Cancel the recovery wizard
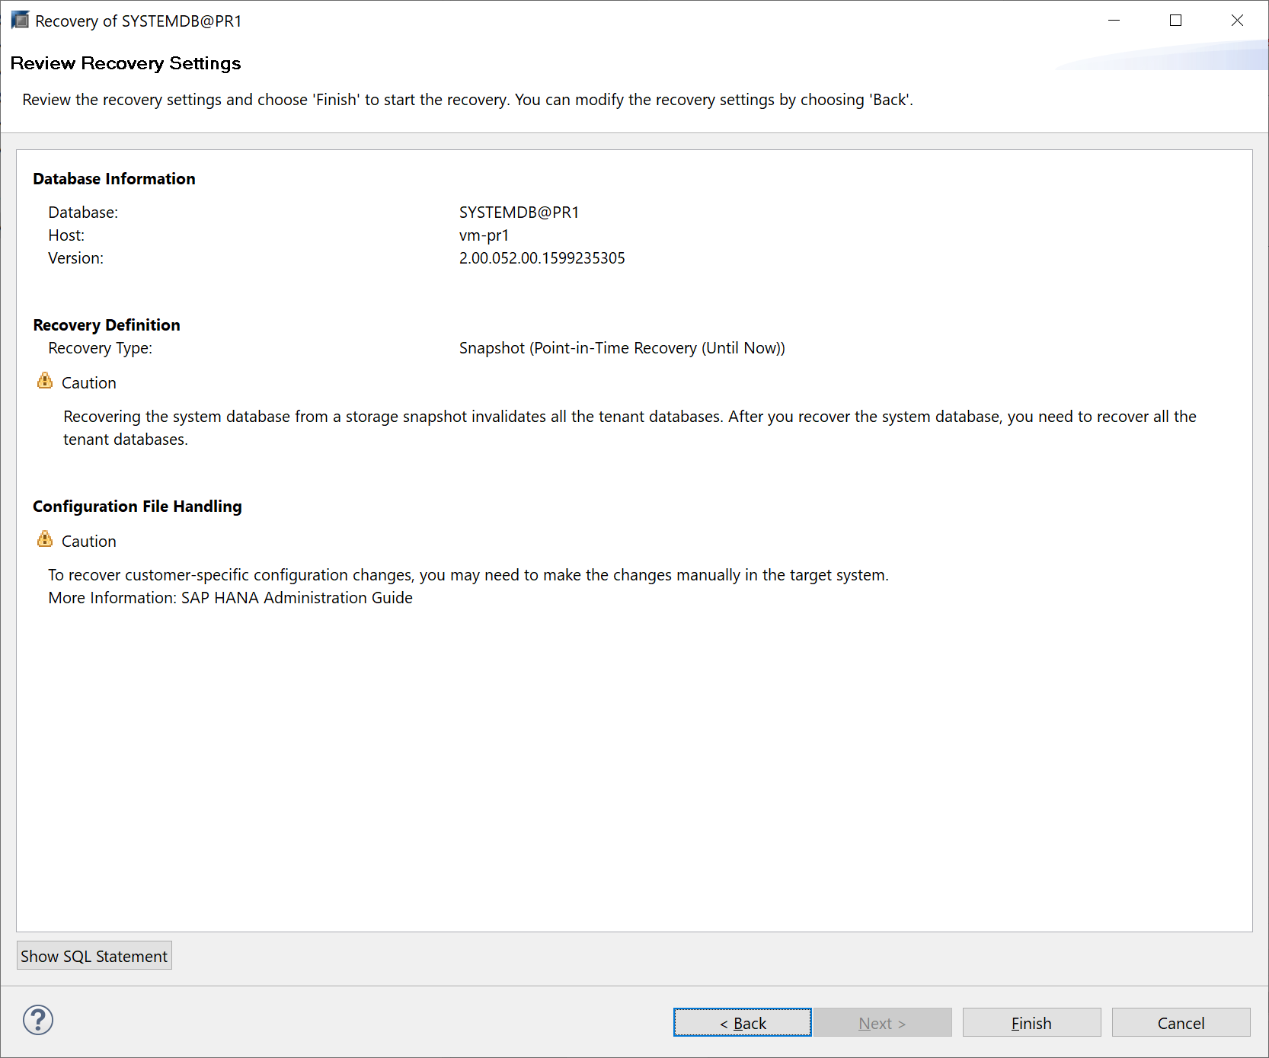The width and height of the screenshot is (1269, 1058). [1181, 1023]
